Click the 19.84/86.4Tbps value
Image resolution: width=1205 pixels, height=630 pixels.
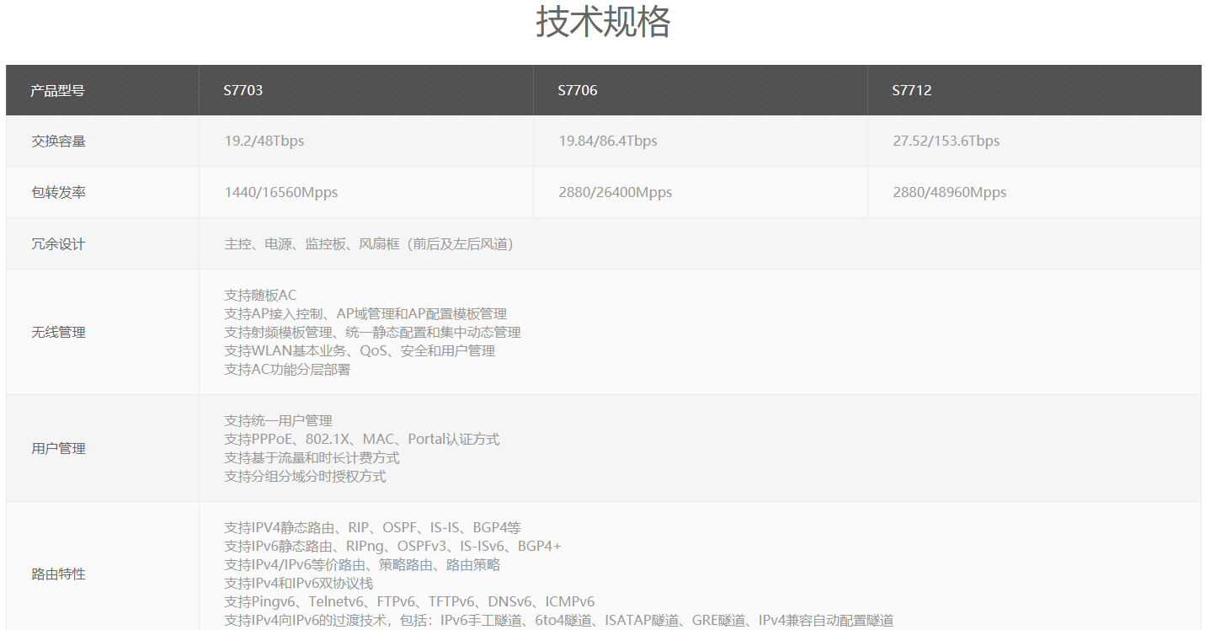(x=608, y=141)
